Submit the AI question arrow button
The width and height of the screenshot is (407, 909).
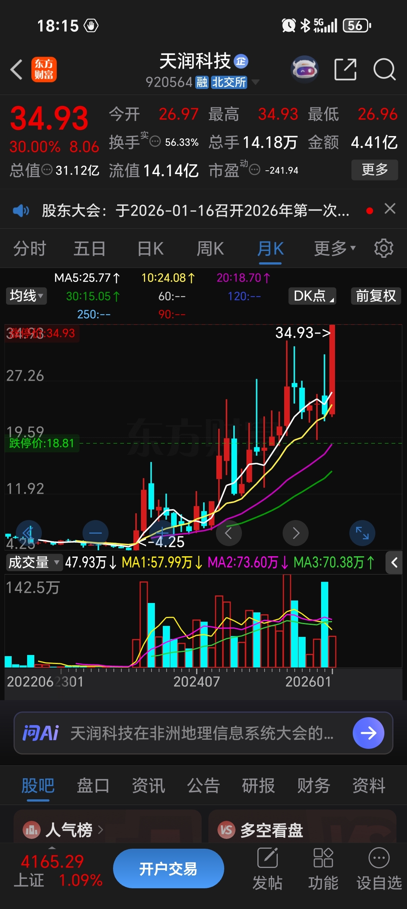(x=369, y=733)
